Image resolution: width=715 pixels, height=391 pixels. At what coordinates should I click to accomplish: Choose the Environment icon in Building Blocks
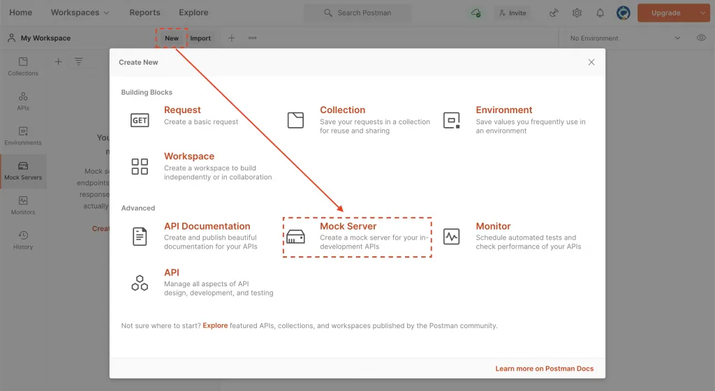click(x=452, y=120)
